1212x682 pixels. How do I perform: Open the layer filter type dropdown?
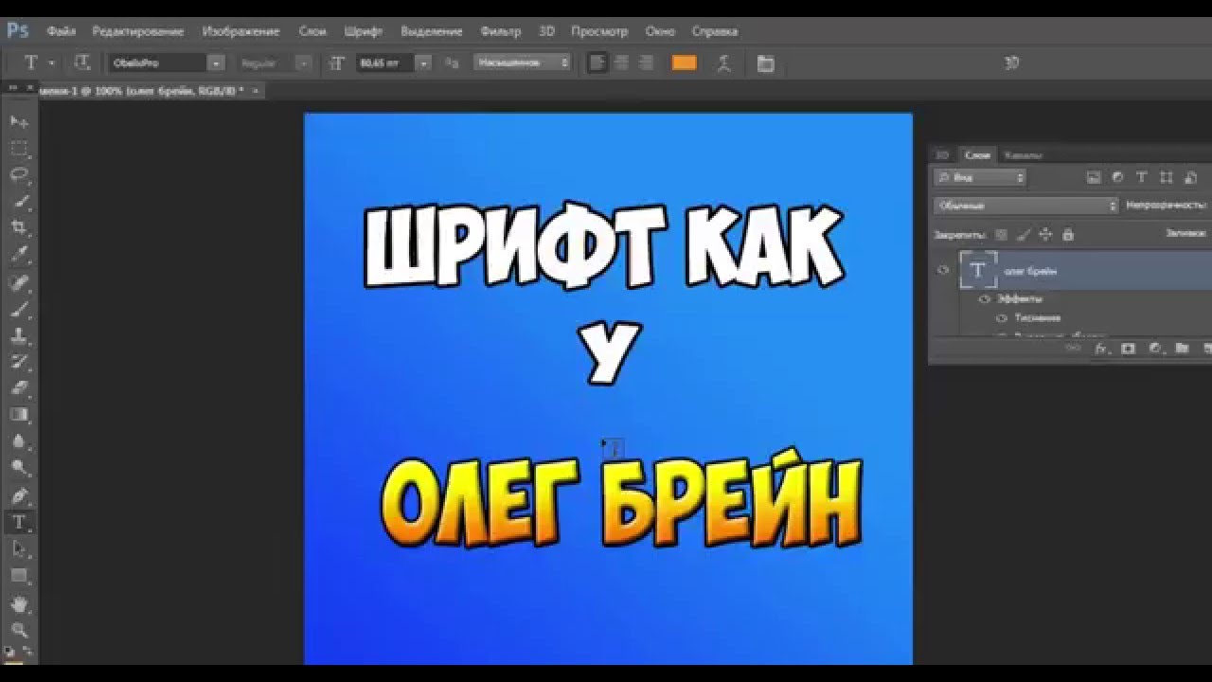[980, 177]
